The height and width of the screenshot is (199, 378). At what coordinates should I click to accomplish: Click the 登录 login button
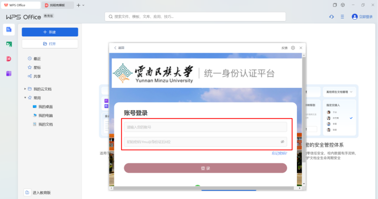pyautogui.click(x=205, y=168)
